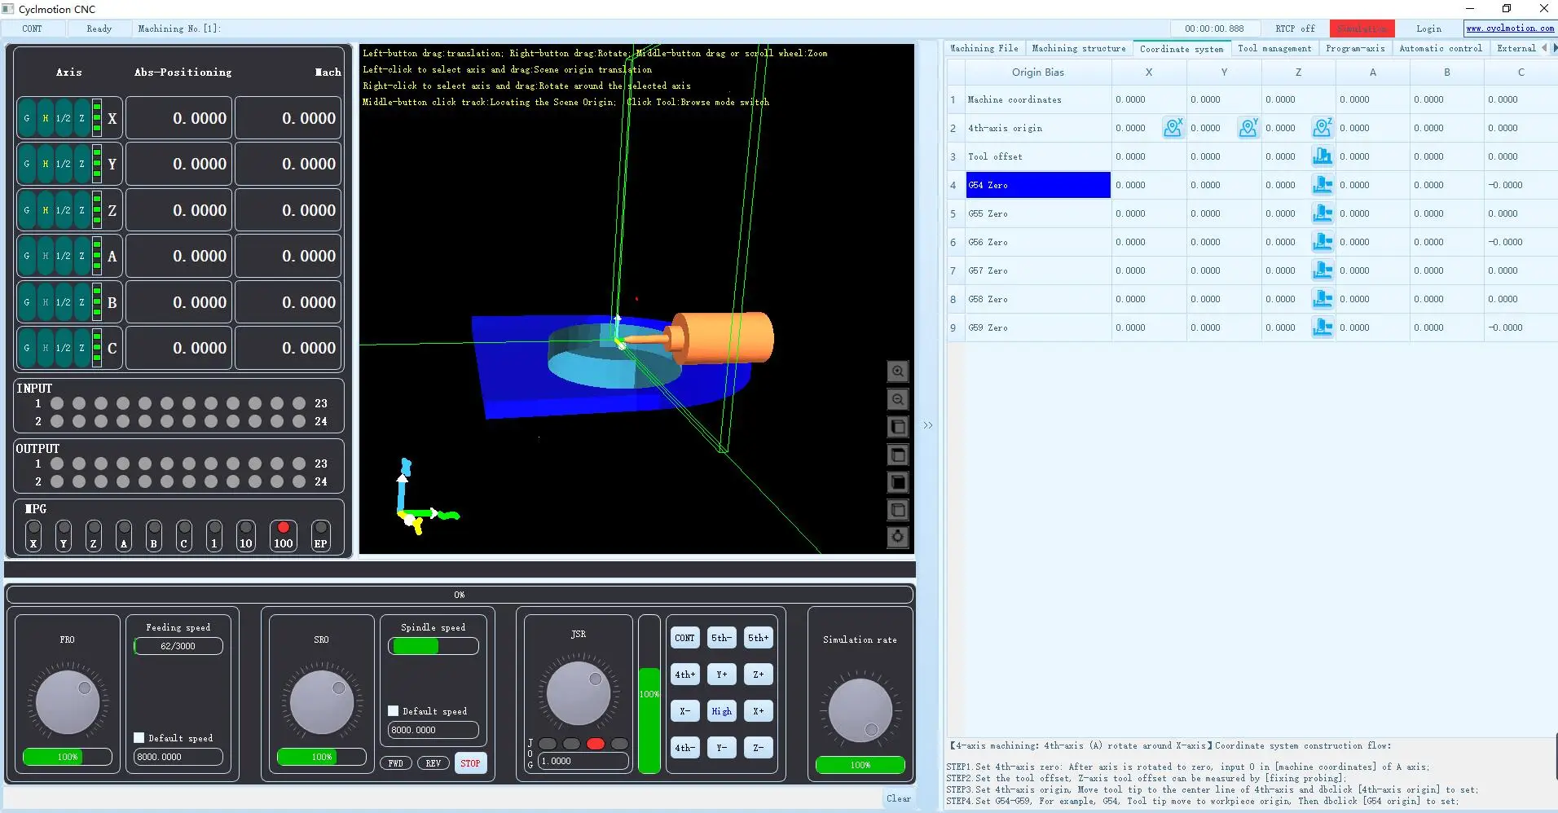Viewport: 1558px width, 813px height.
Task: Toggle MPG 100 multiplier selector
Action: 283,535
